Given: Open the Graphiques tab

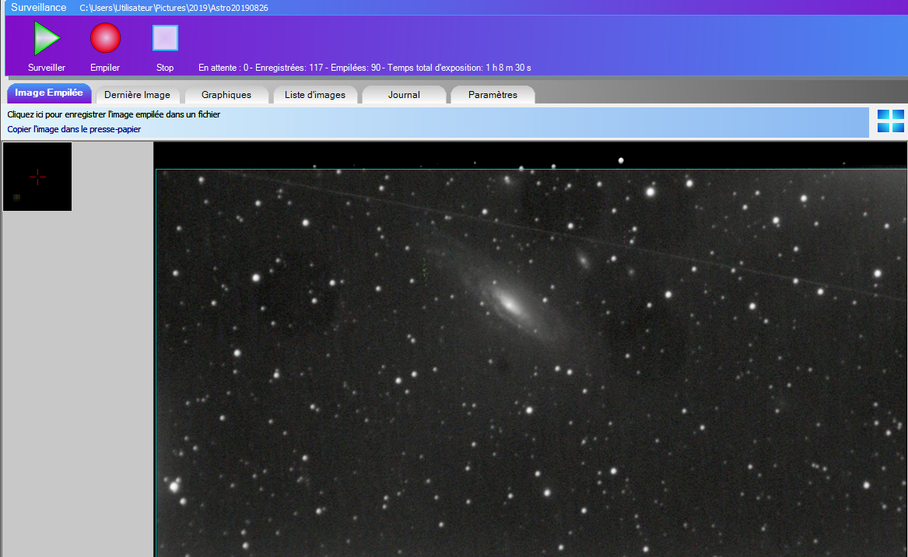Looking at the screenshot, I should [x=226, y=95].
